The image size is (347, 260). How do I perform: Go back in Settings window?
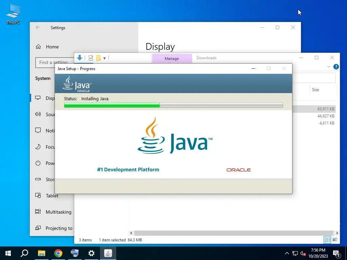[x=38, y=27]
